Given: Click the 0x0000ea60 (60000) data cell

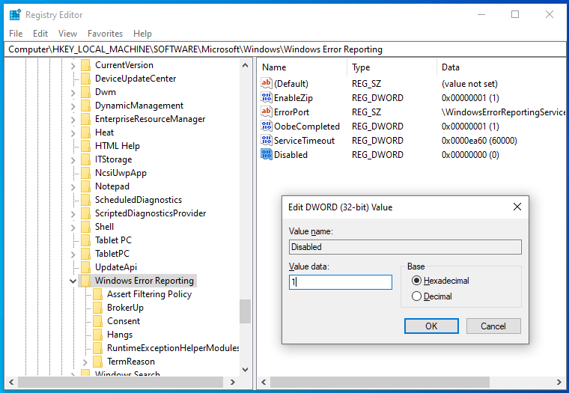Looking at the screenshot, I should [x=479, y=141].
